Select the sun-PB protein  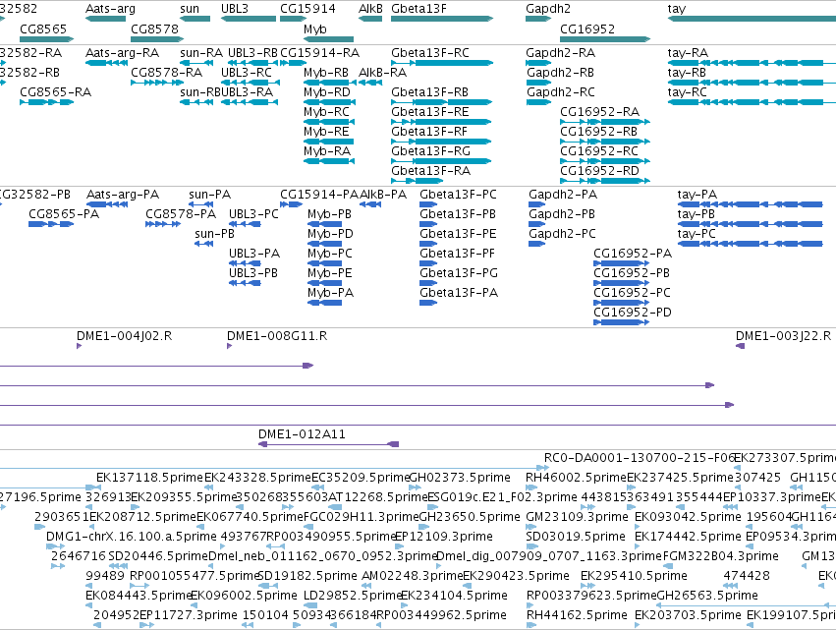click(x=204, y=244)
